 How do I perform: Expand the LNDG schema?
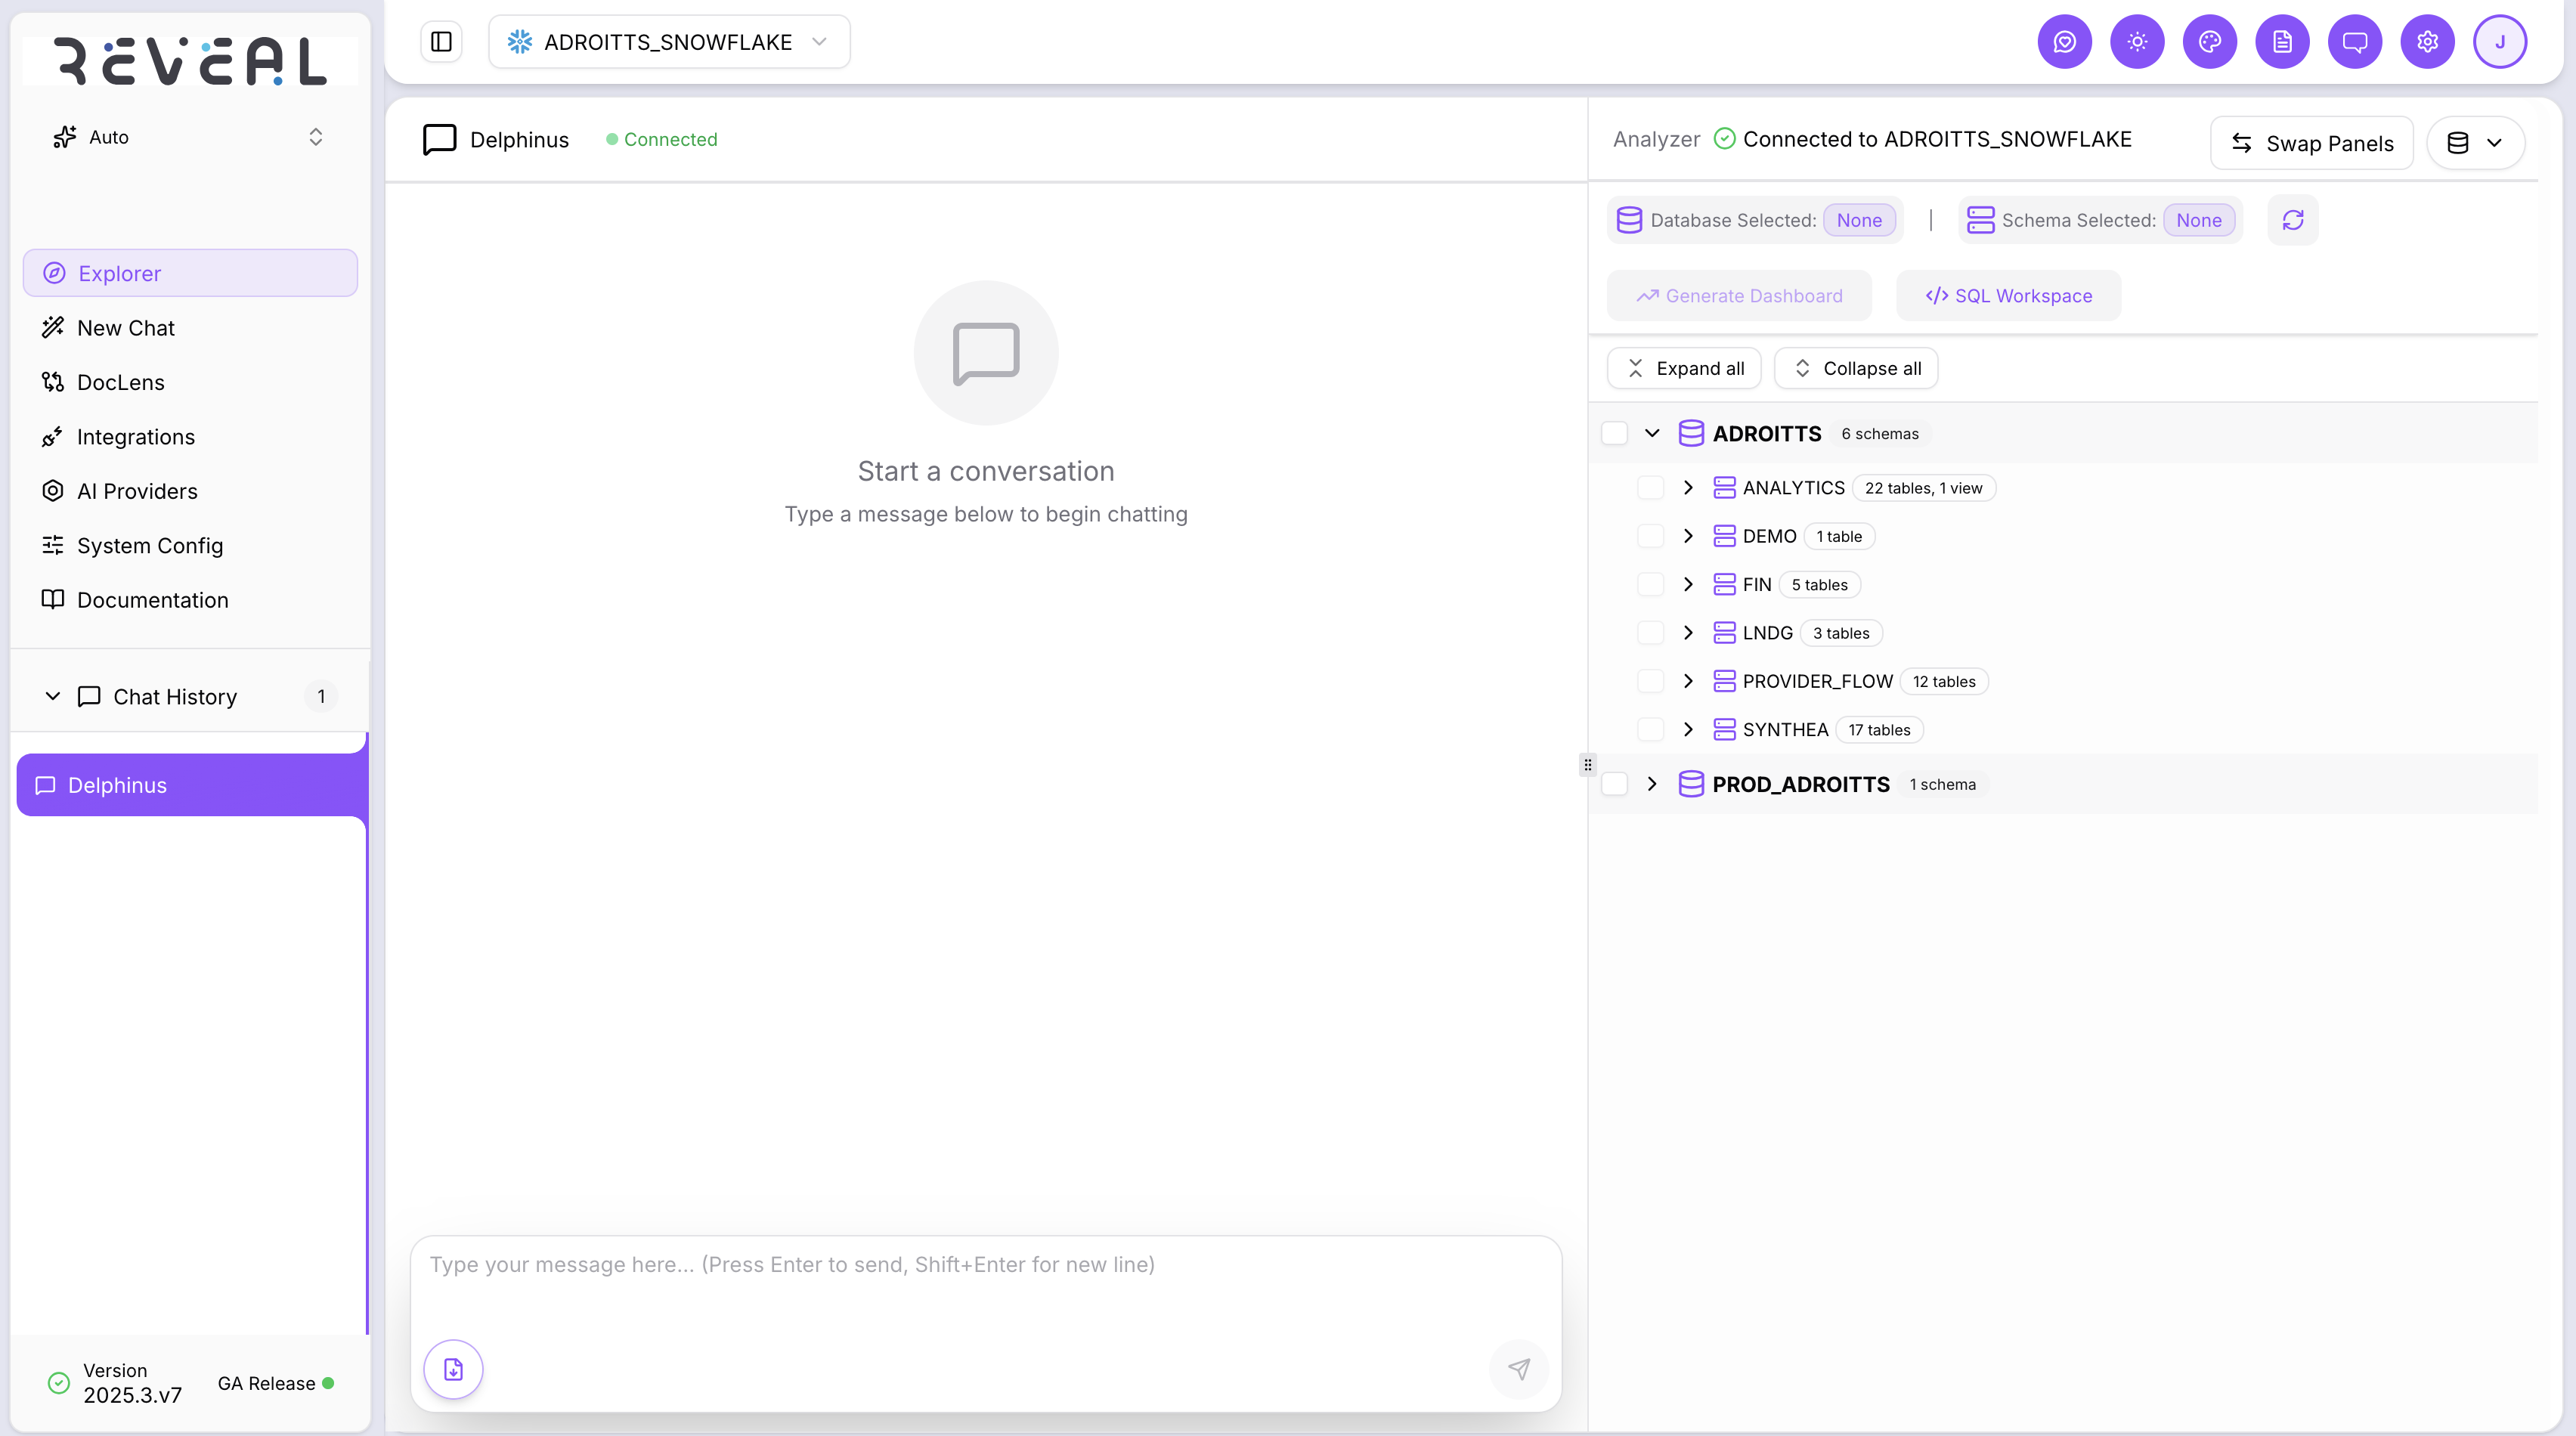(x=1688, y=632)
